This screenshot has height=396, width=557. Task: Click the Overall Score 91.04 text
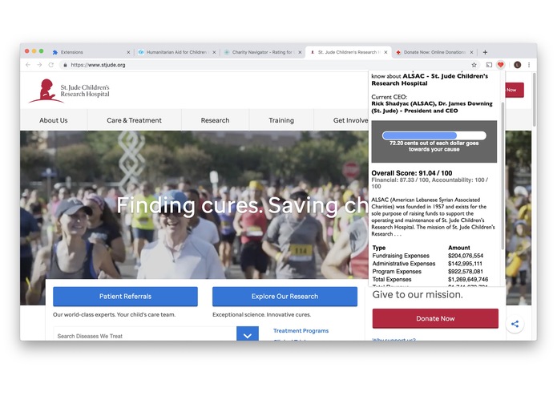[x=412, y=173]
